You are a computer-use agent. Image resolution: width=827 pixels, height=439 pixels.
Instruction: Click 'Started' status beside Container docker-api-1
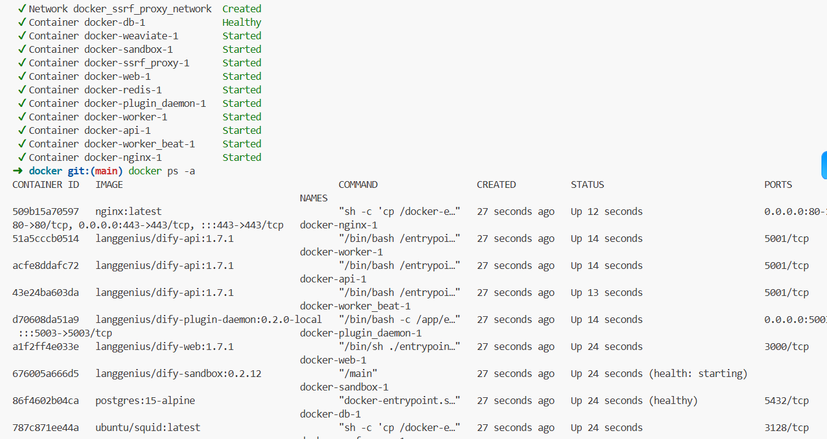[x=241, y=131]
